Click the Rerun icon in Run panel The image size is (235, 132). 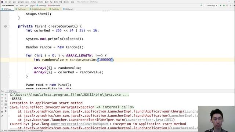2,95
